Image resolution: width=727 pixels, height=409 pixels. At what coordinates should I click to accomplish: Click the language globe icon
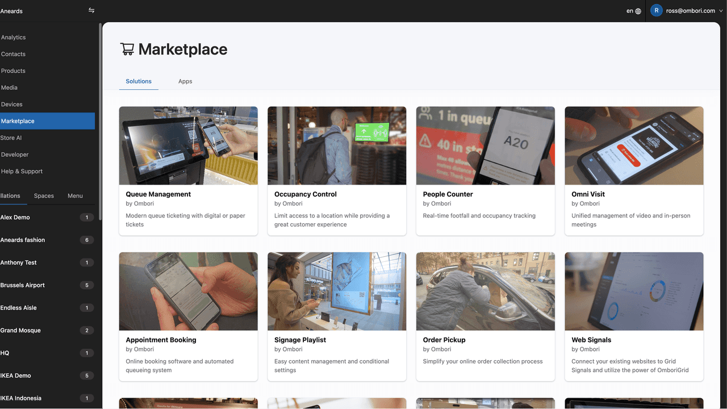(637, 10)
